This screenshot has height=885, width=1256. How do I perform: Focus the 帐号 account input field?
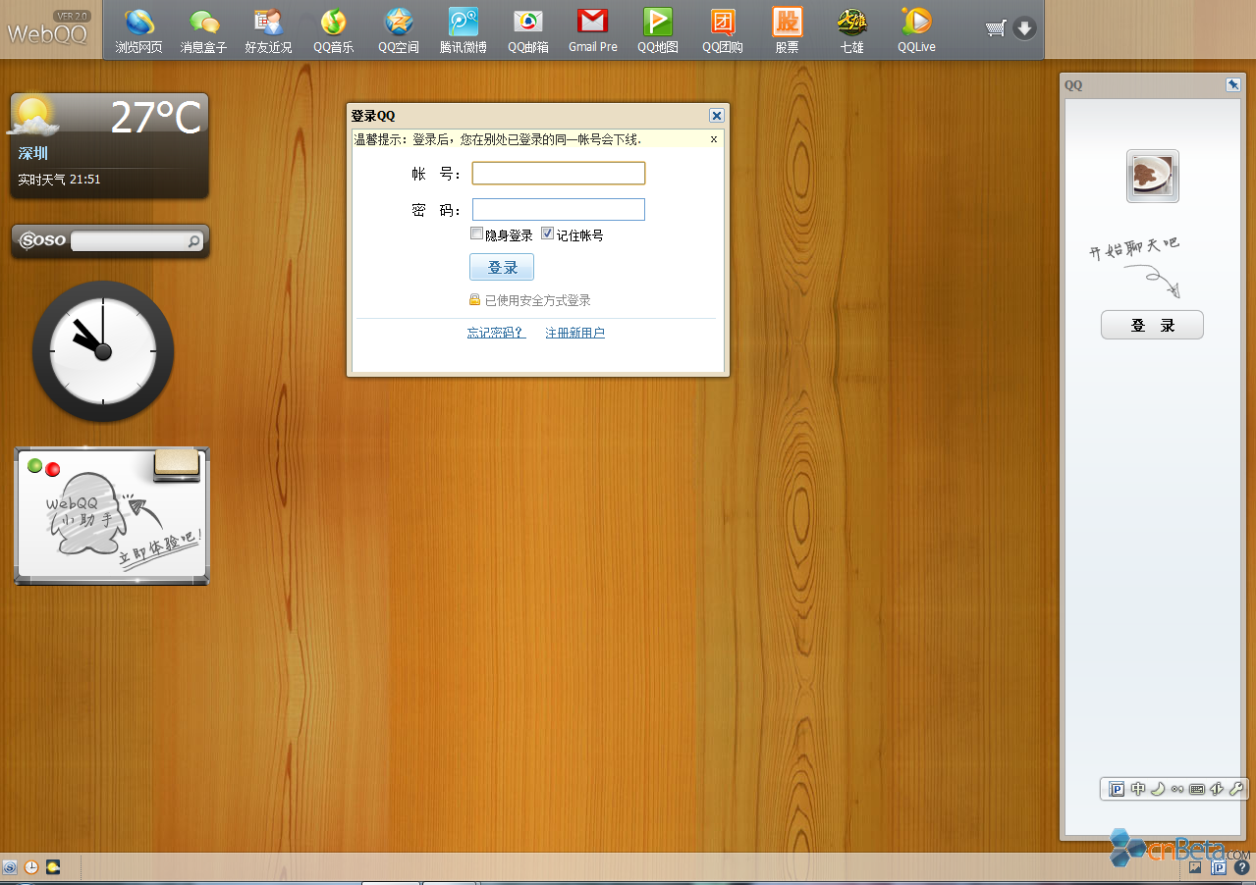pos(559,174)
